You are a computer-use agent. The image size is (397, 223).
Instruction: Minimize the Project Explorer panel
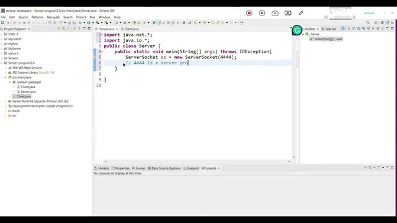[x=84, y=28]
